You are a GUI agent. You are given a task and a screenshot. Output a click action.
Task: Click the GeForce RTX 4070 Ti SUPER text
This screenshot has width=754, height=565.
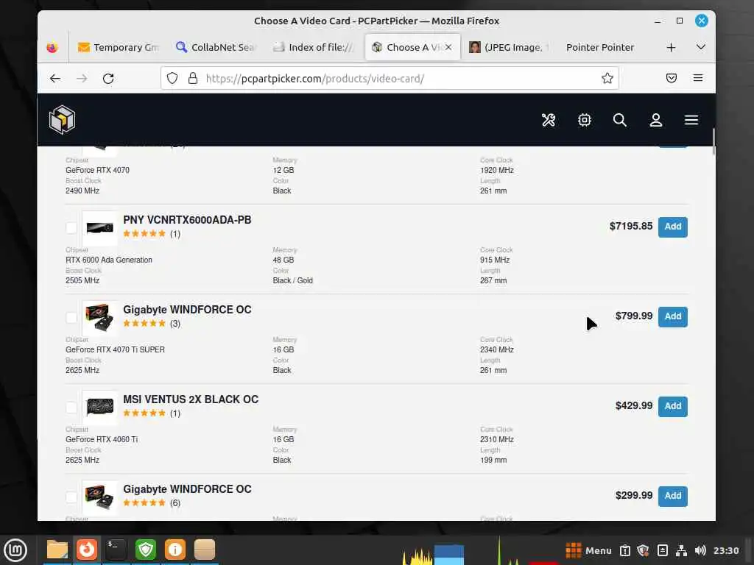pyautogui.click(x=115, y=349)
